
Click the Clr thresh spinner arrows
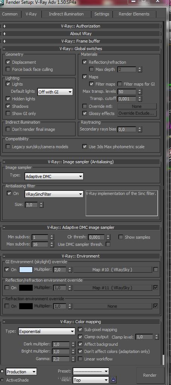click(108, 237)
